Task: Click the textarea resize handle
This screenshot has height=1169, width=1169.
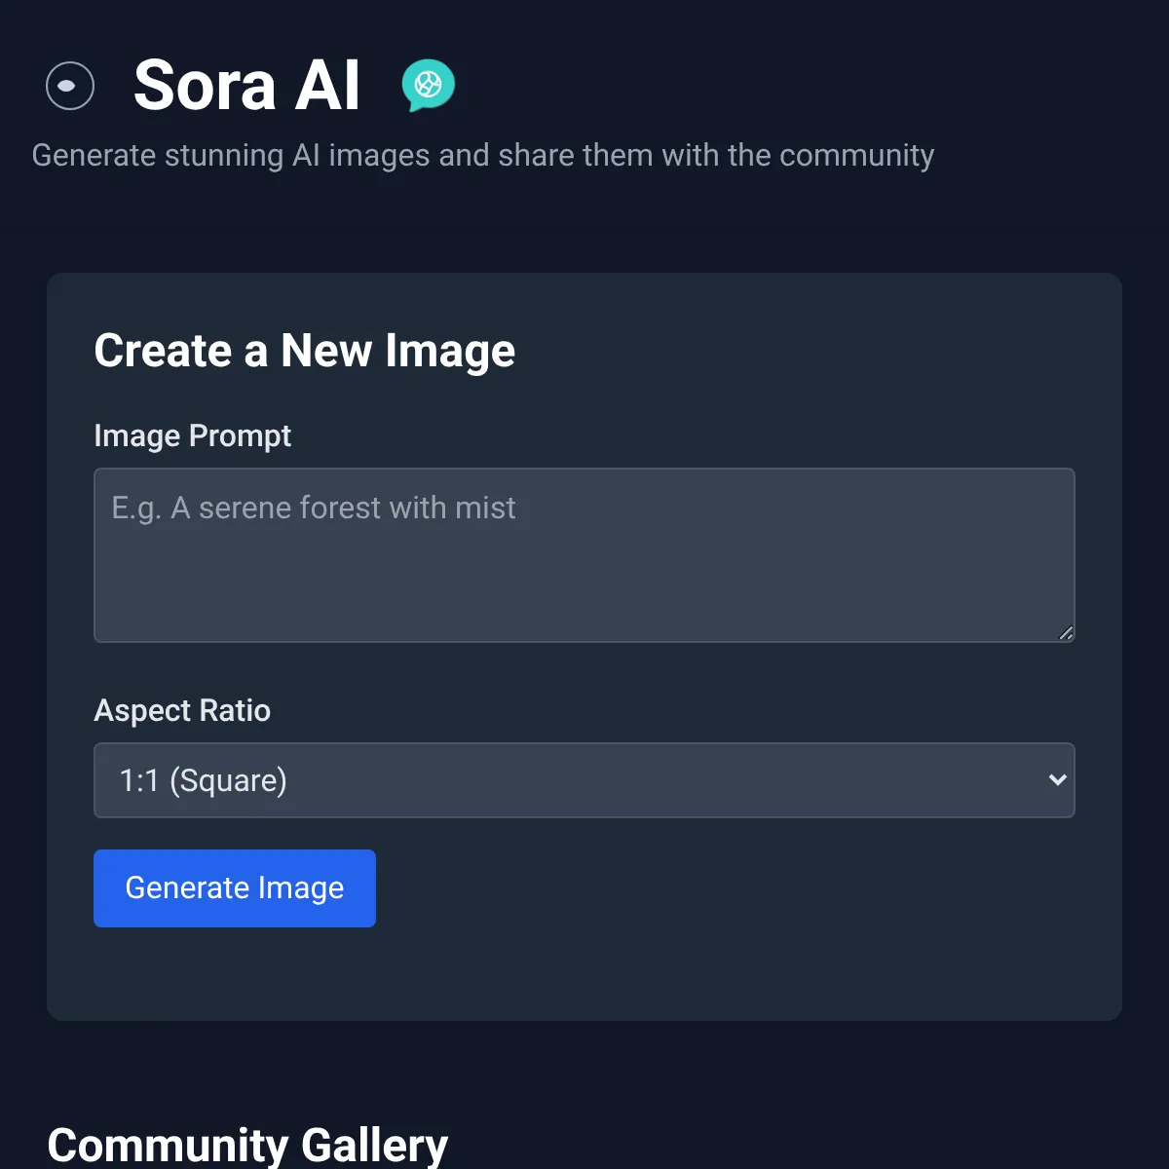Action: click(x=1064, y=633)
